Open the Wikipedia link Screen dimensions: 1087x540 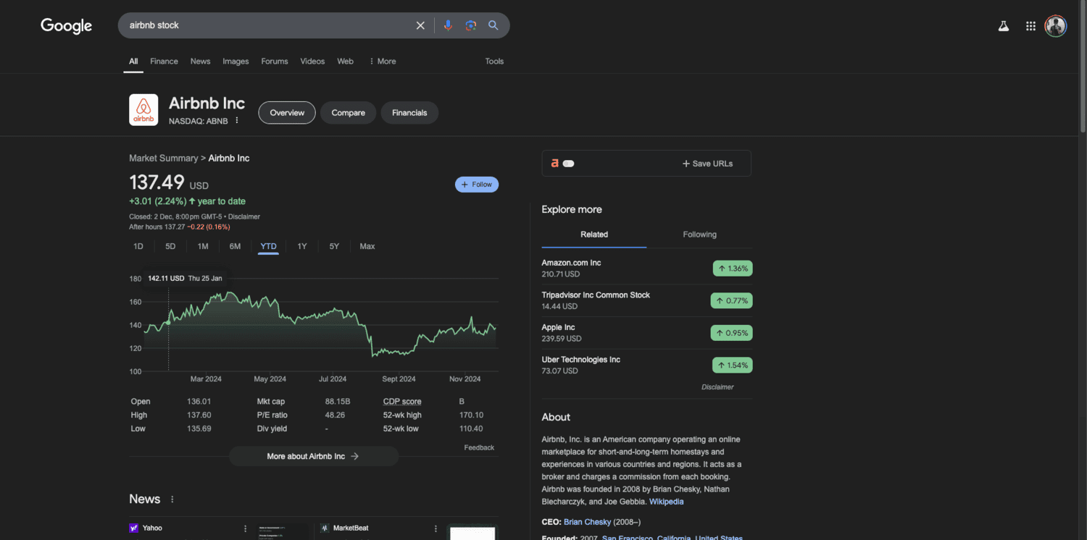(x=666, y=502)
